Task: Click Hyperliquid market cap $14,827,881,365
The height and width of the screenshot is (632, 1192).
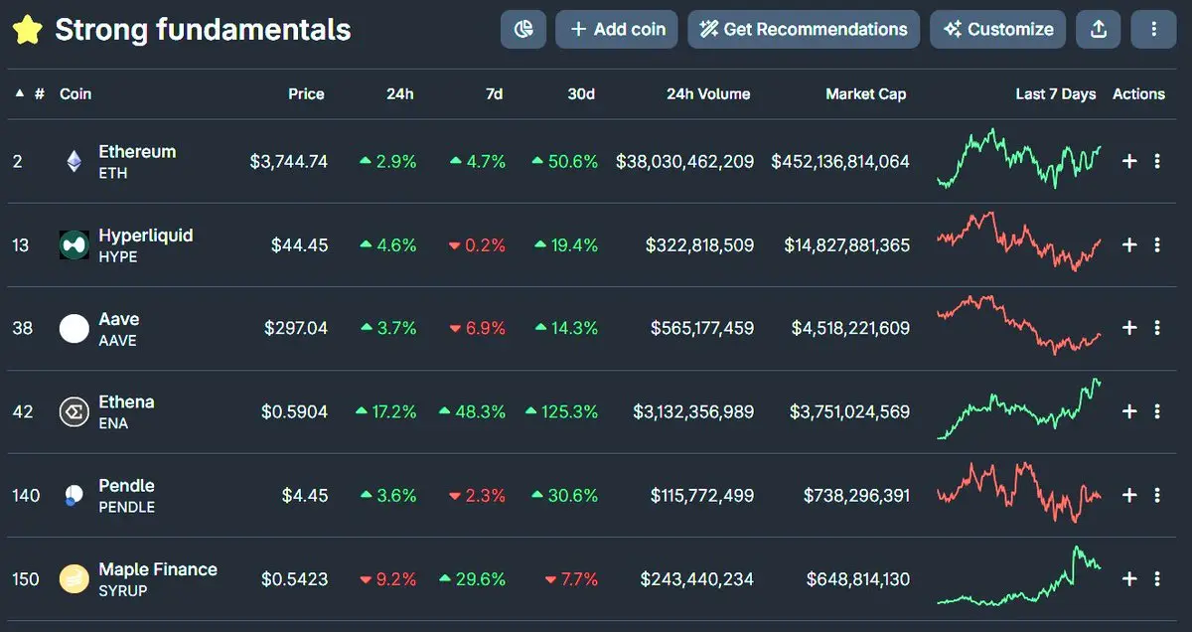Action: pyautogui.click(x=847, y=244)
